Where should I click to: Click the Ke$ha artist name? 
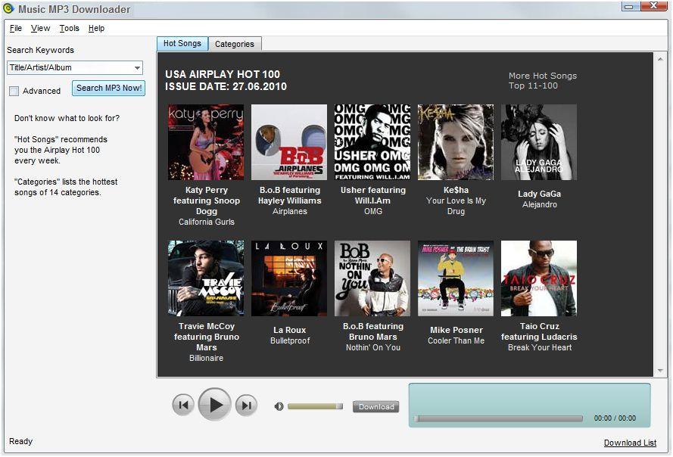[x=456, y=190]
